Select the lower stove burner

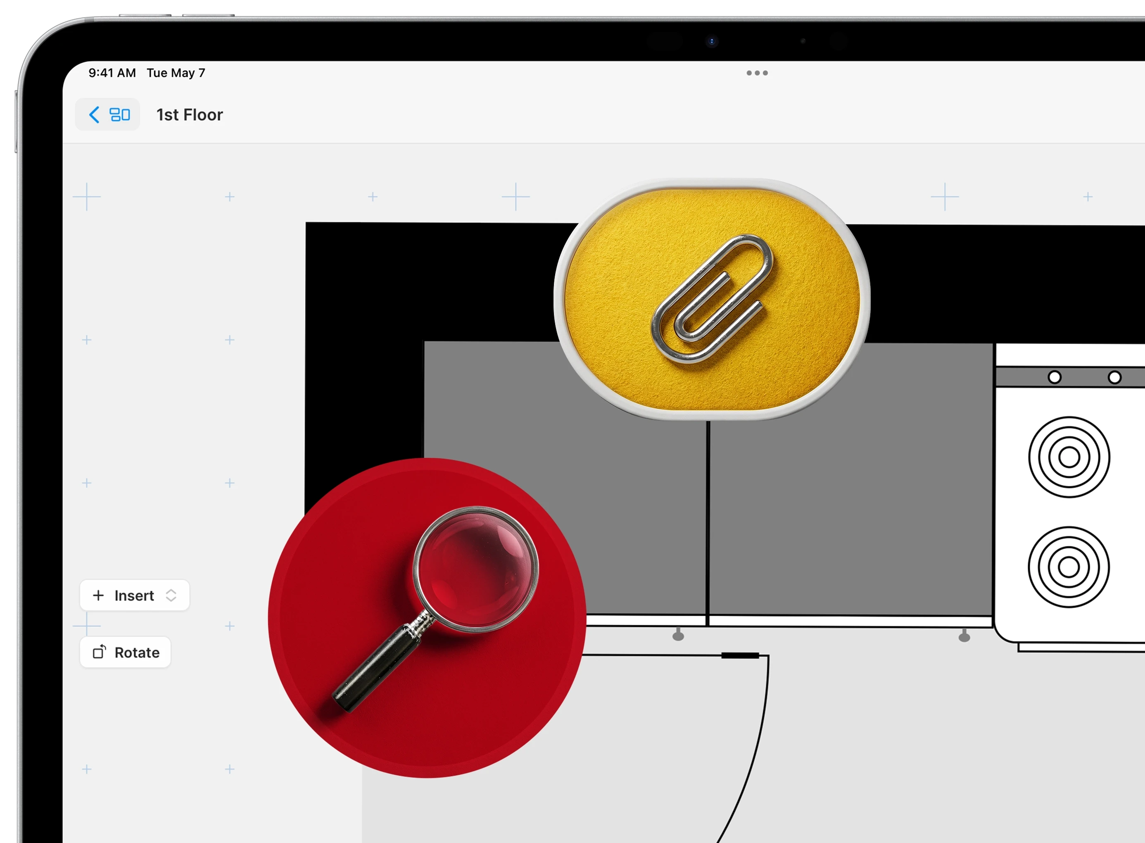click(x=1069, y=567)
